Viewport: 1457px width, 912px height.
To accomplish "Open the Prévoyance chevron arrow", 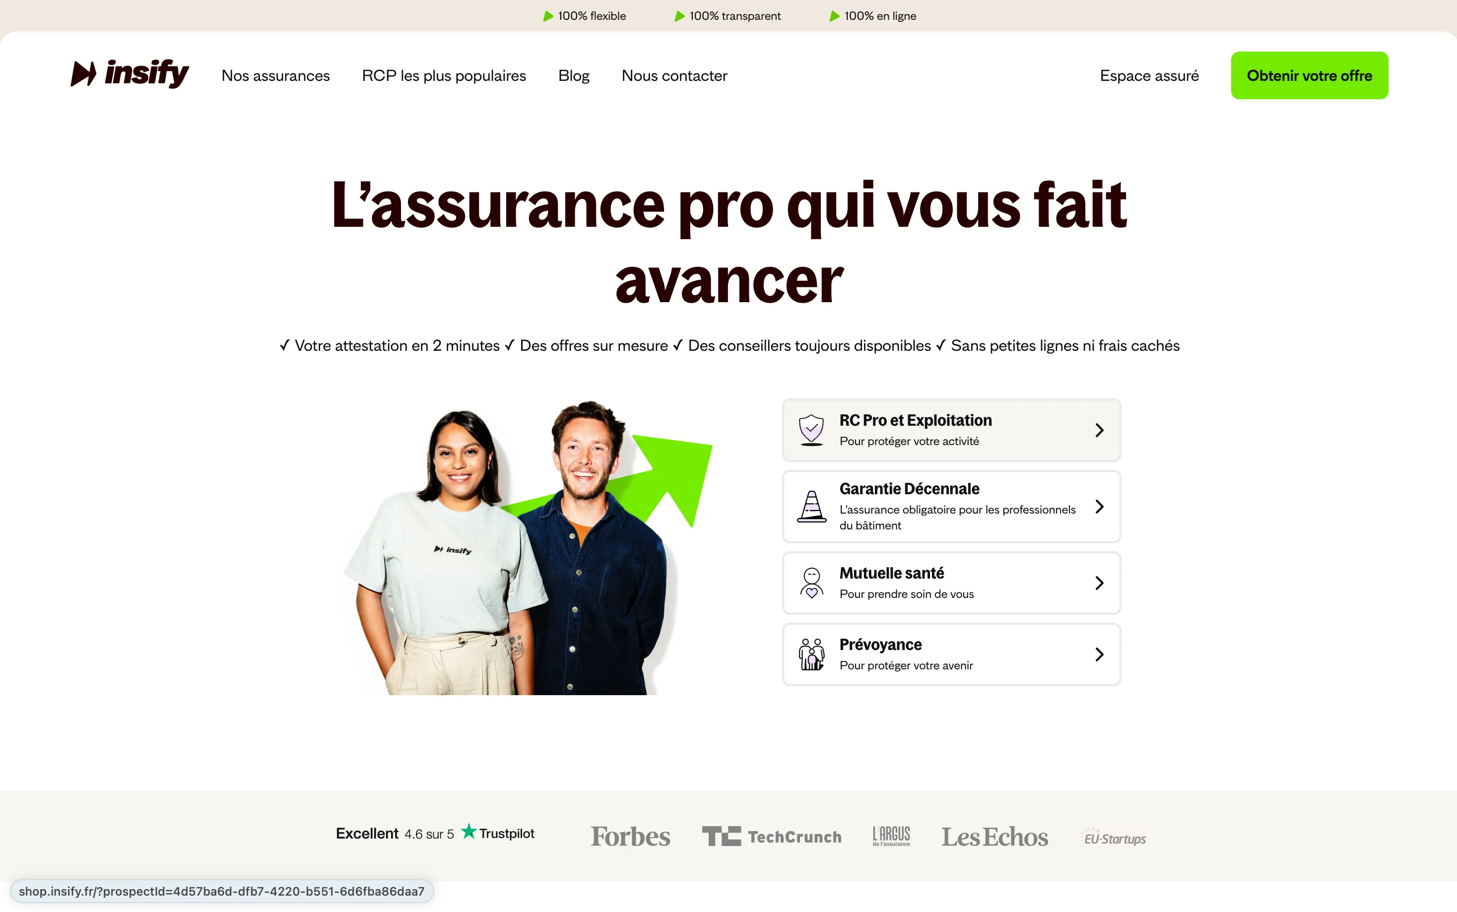I will [1099, 654].
